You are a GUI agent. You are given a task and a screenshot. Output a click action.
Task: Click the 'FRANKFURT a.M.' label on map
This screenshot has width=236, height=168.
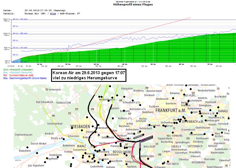point(171,111)
